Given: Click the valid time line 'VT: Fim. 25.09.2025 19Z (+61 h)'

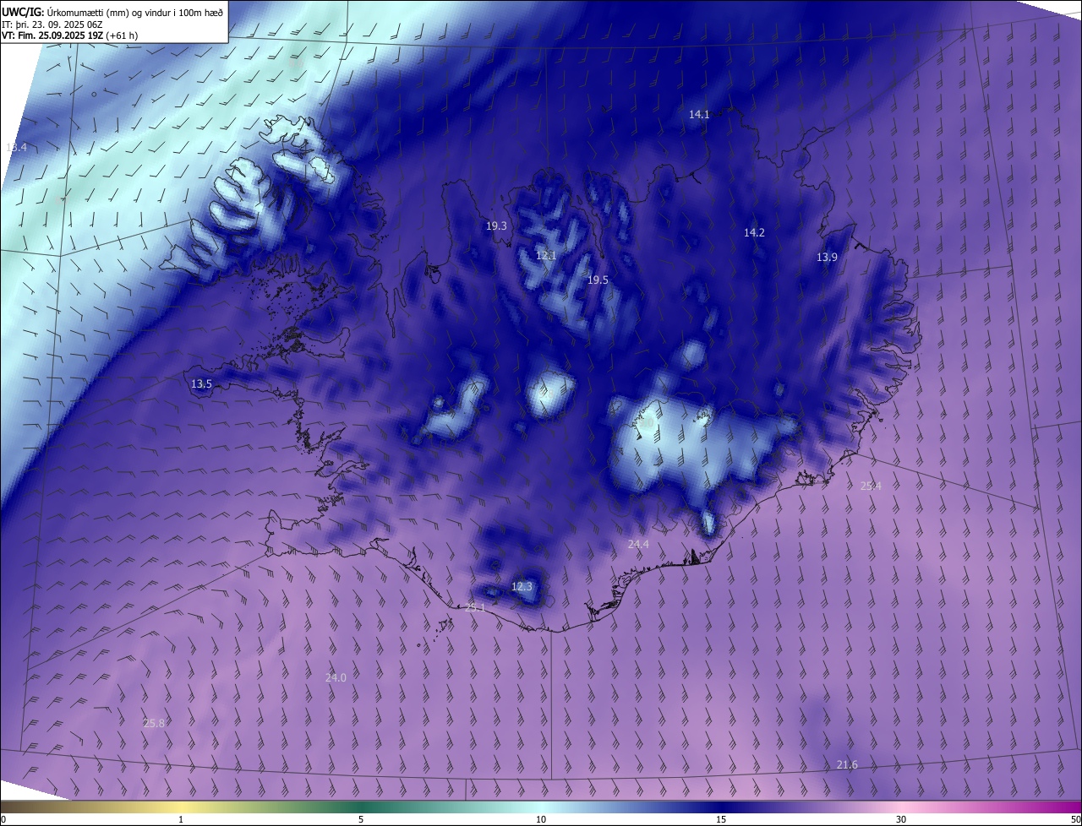Looking at the screenshot, I should click(69, 35).
